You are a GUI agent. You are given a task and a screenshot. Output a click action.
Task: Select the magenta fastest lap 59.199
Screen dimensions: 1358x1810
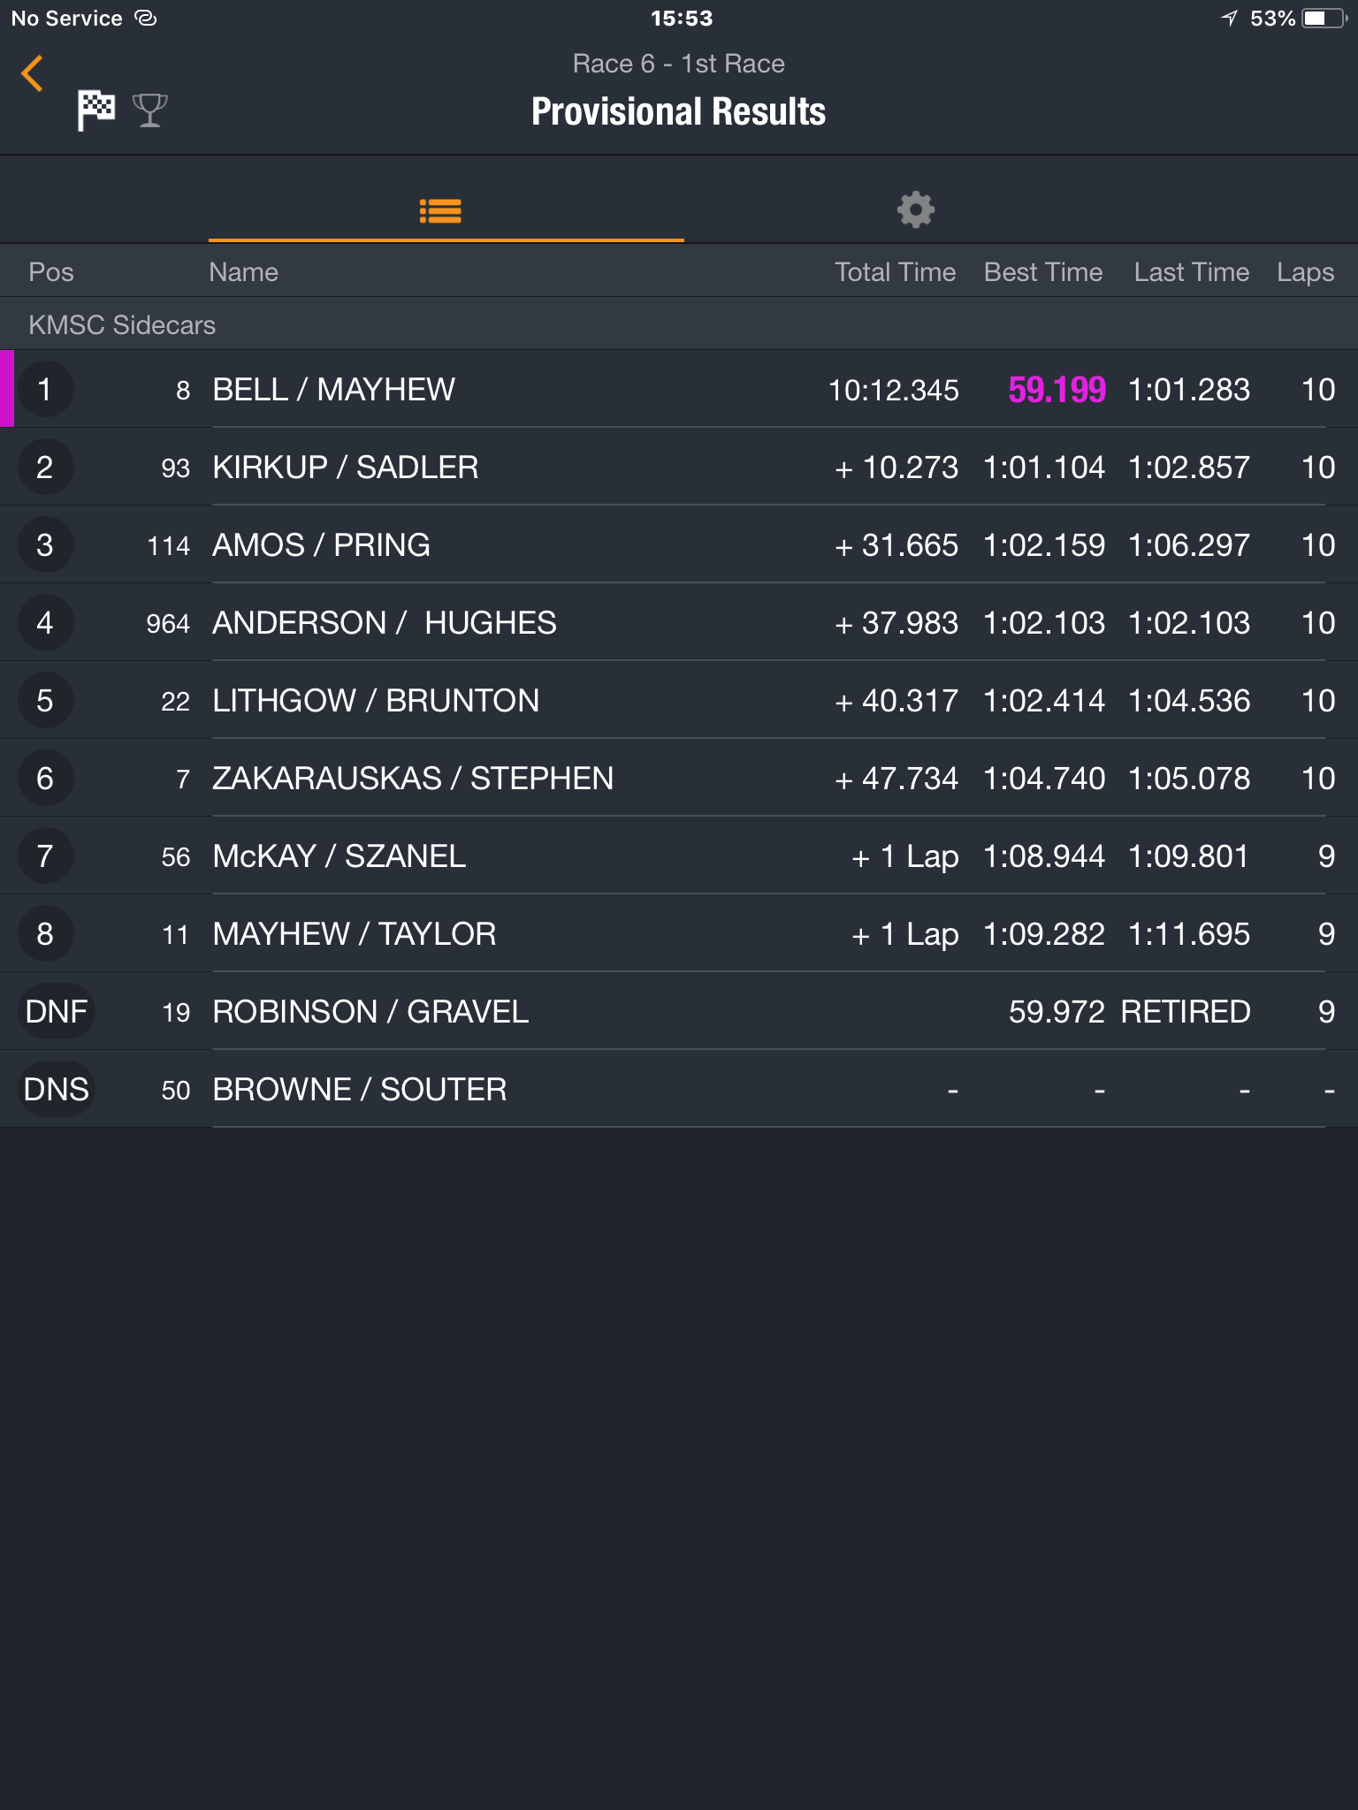coord(1057,390)
